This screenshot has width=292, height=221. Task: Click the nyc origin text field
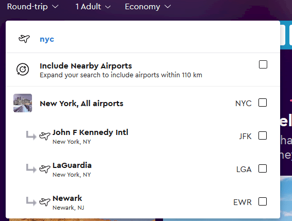[x=143, y=39]
